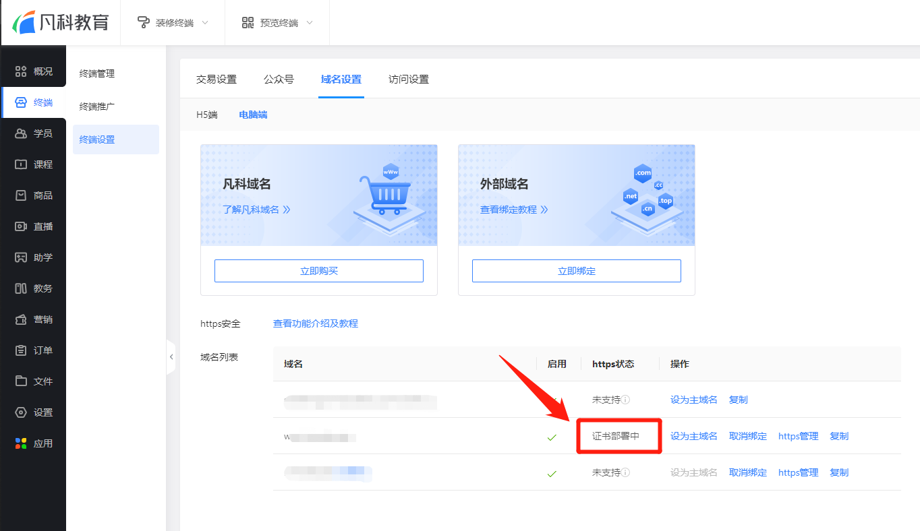Image resolution: width=920 pixels, height=531 pixels.
Task: Click the 域名 column header
Action: pos(293,364)
